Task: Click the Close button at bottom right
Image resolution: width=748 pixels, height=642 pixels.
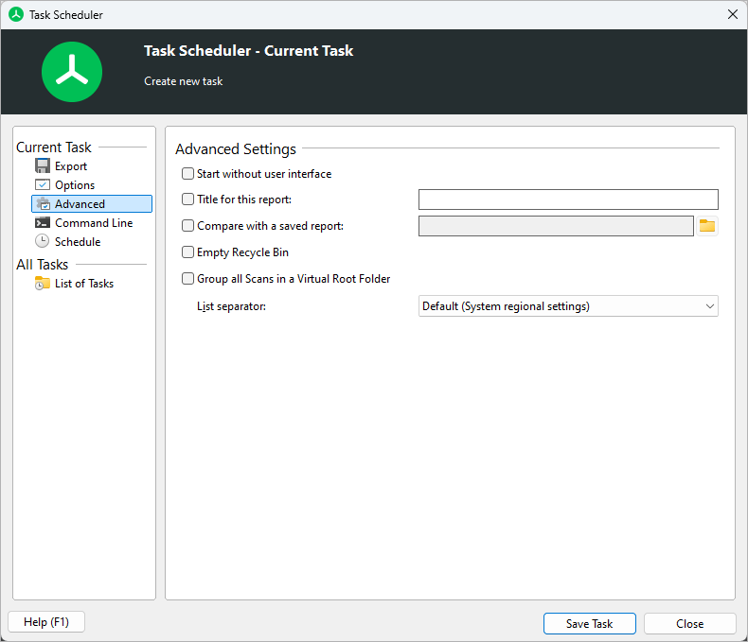Action: pyautogui.click(x=689, y=624)
